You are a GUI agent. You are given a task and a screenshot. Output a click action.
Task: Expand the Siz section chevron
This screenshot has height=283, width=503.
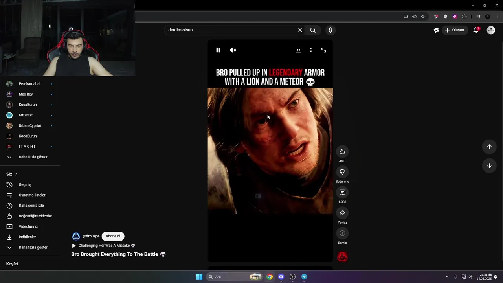pyautogui.click(x=16, y=174)
